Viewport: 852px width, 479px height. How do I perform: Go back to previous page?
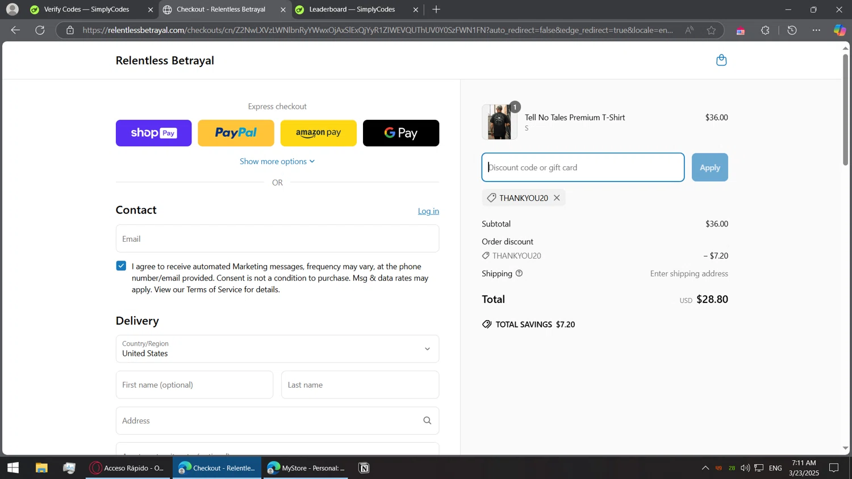click(x=15, y=30)
